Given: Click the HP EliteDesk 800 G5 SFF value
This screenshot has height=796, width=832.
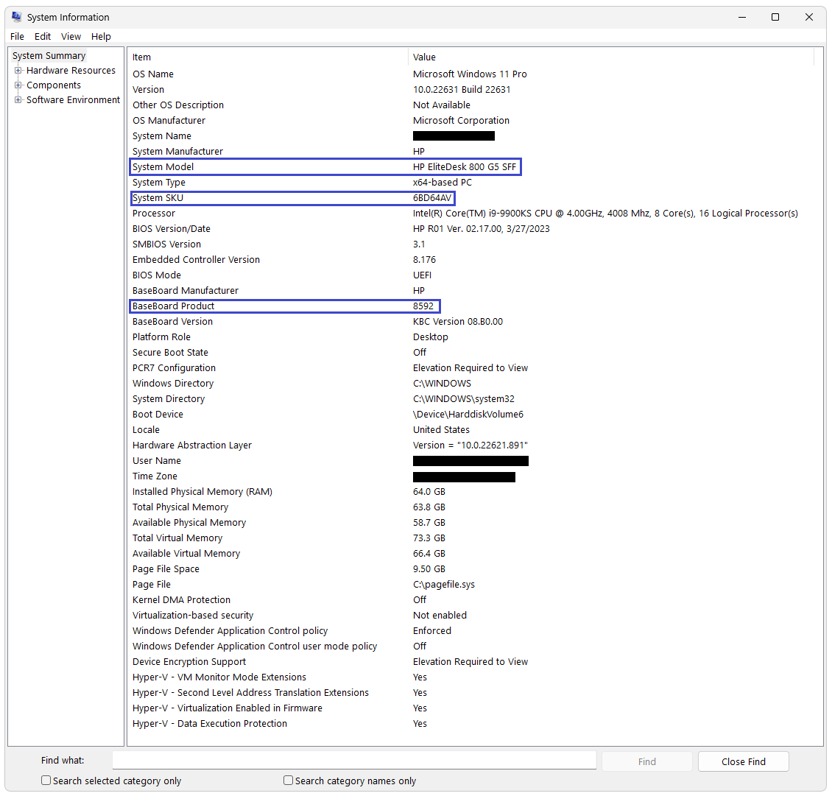Looking at the screenshot, I should 465,166.
